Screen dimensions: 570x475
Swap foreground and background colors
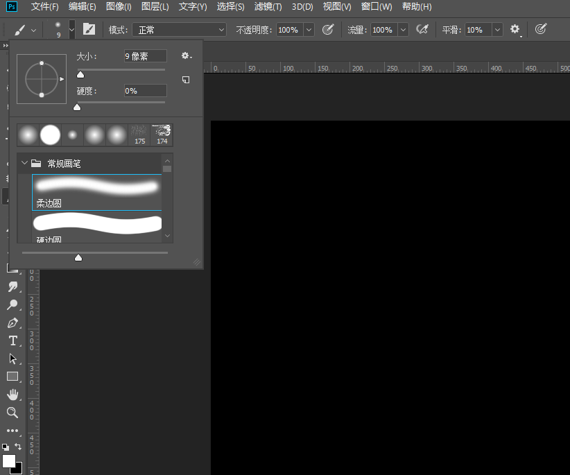19,447
